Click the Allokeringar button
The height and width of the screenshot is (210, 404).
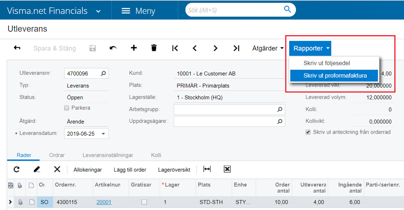88,170
